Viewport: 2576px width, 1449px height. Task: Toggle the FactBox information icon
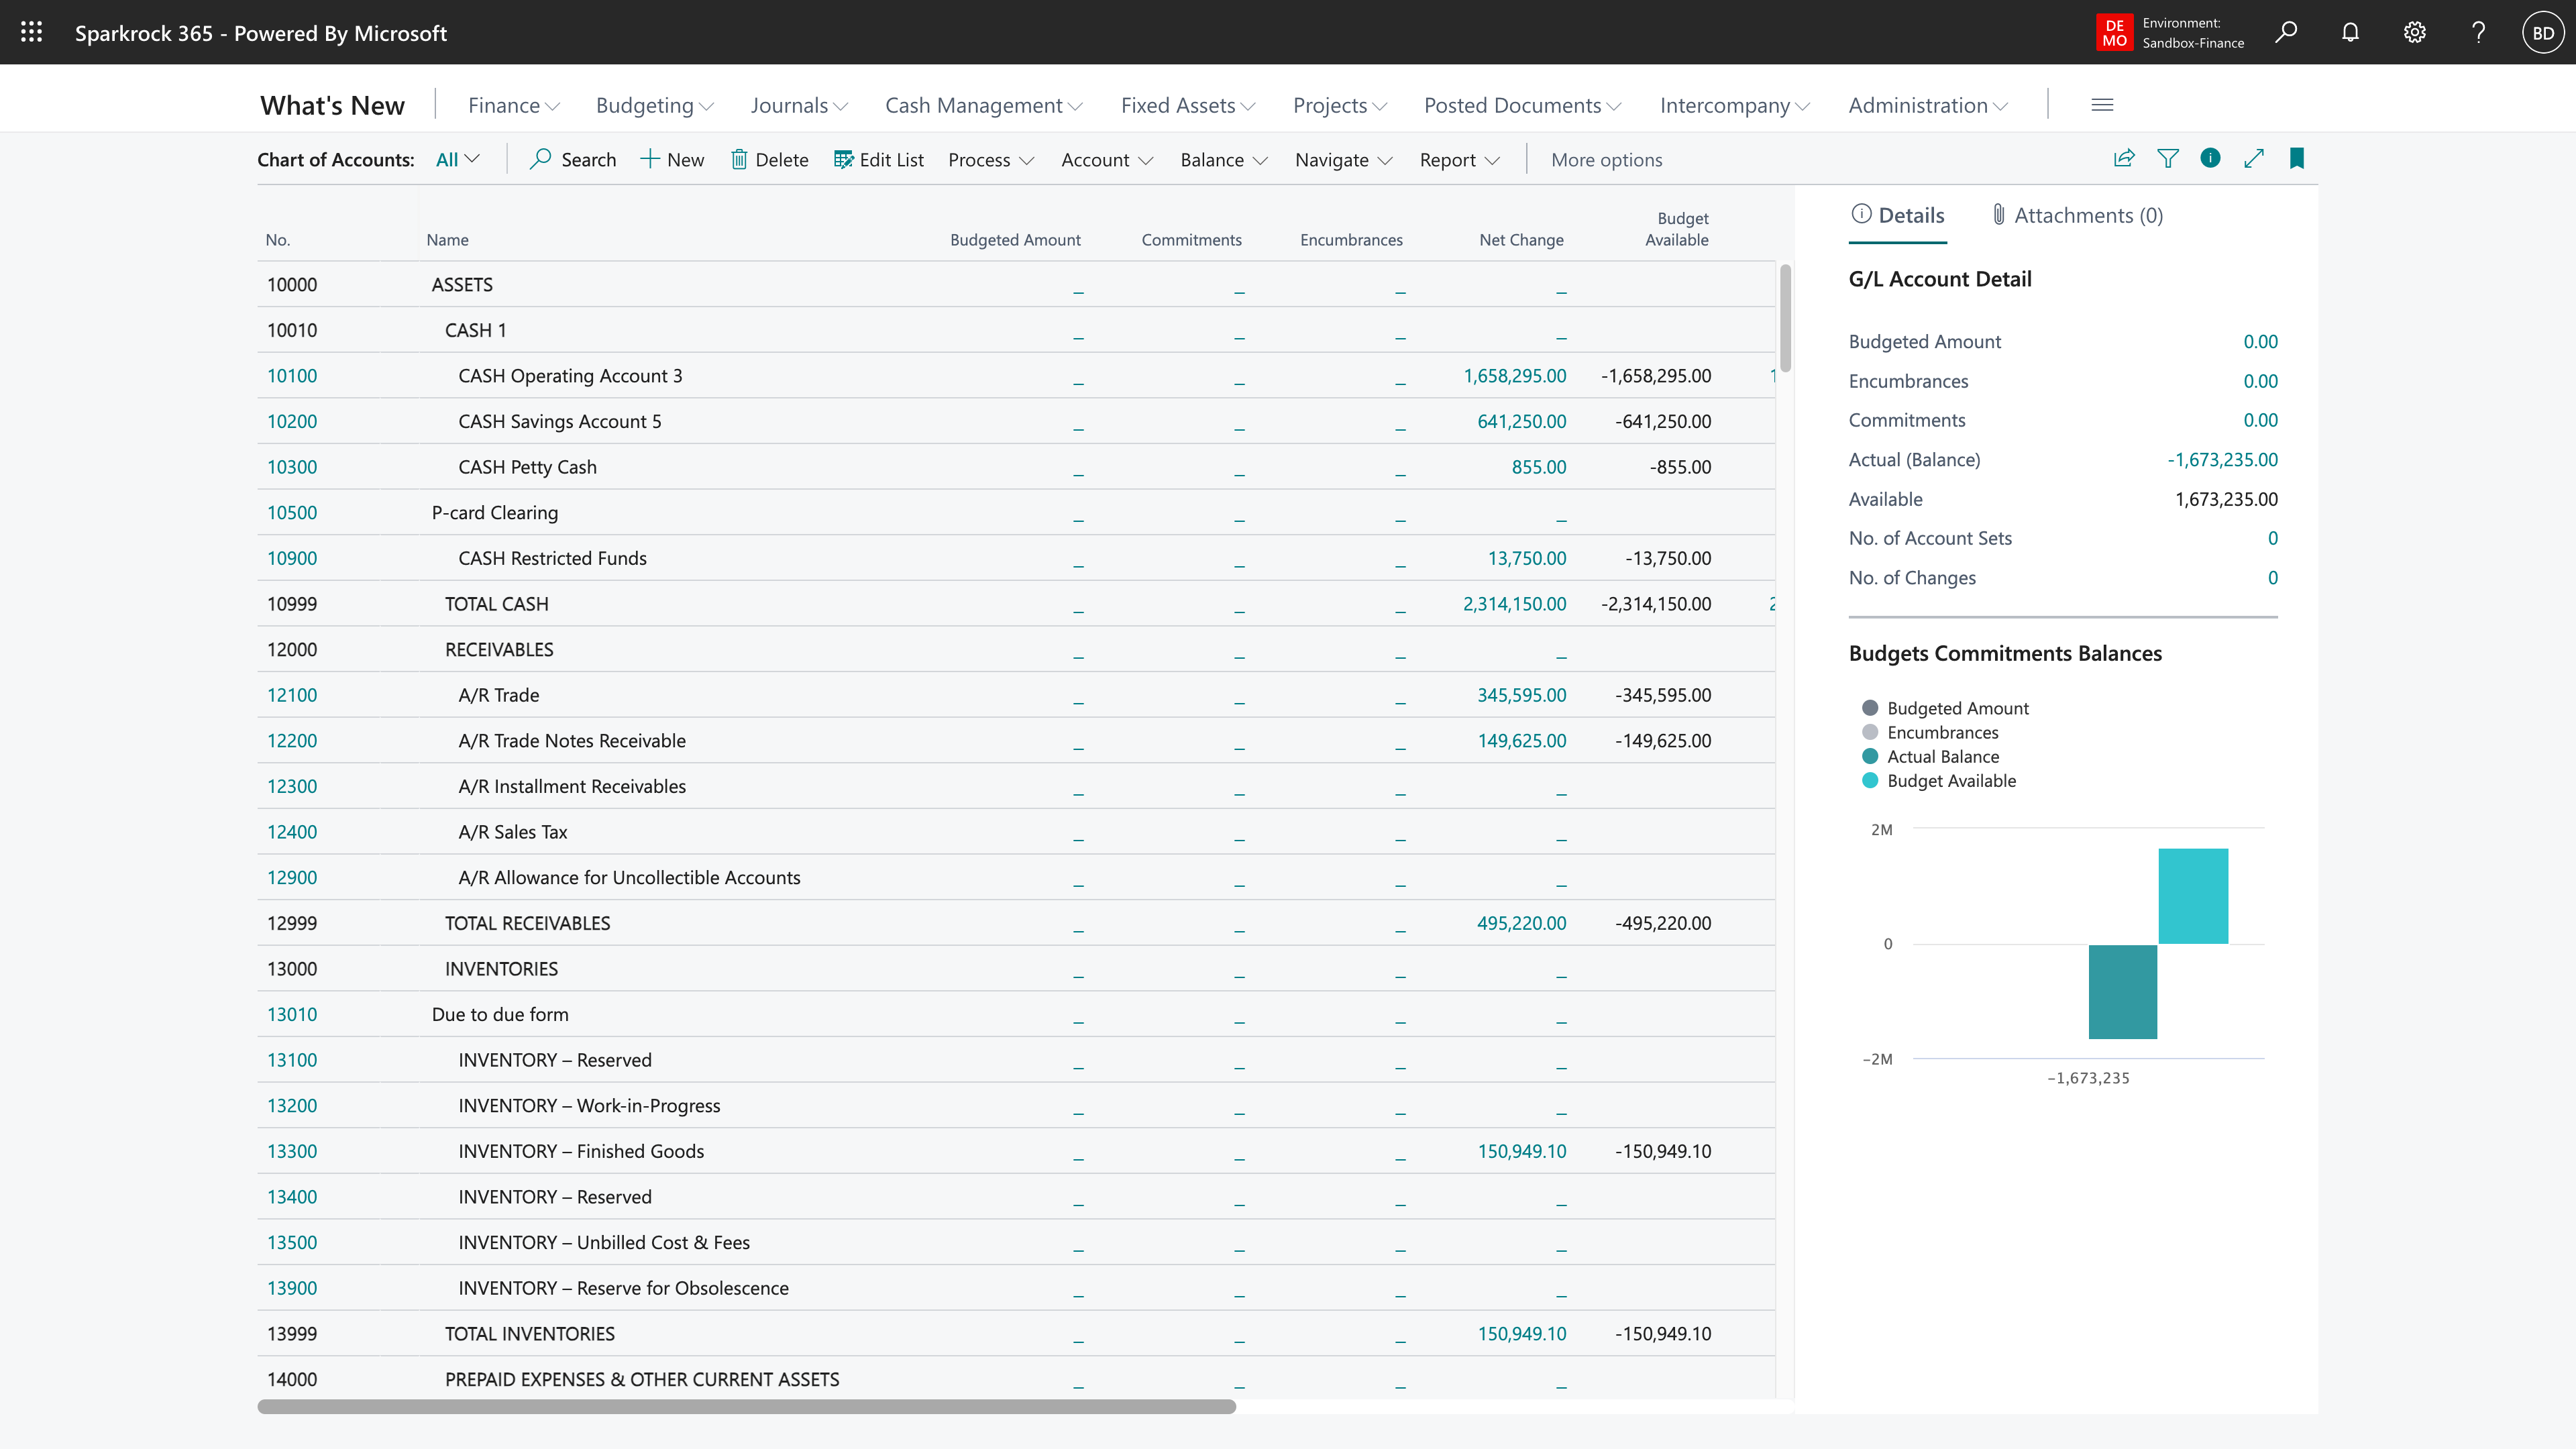point(2210,158)
